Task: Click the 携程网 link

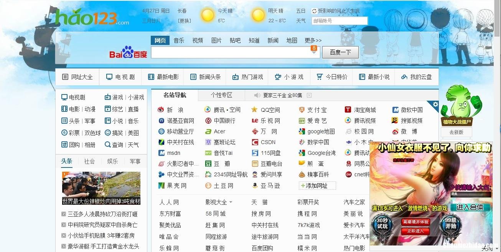Action: pyautogui.click(x=307, y=214)
